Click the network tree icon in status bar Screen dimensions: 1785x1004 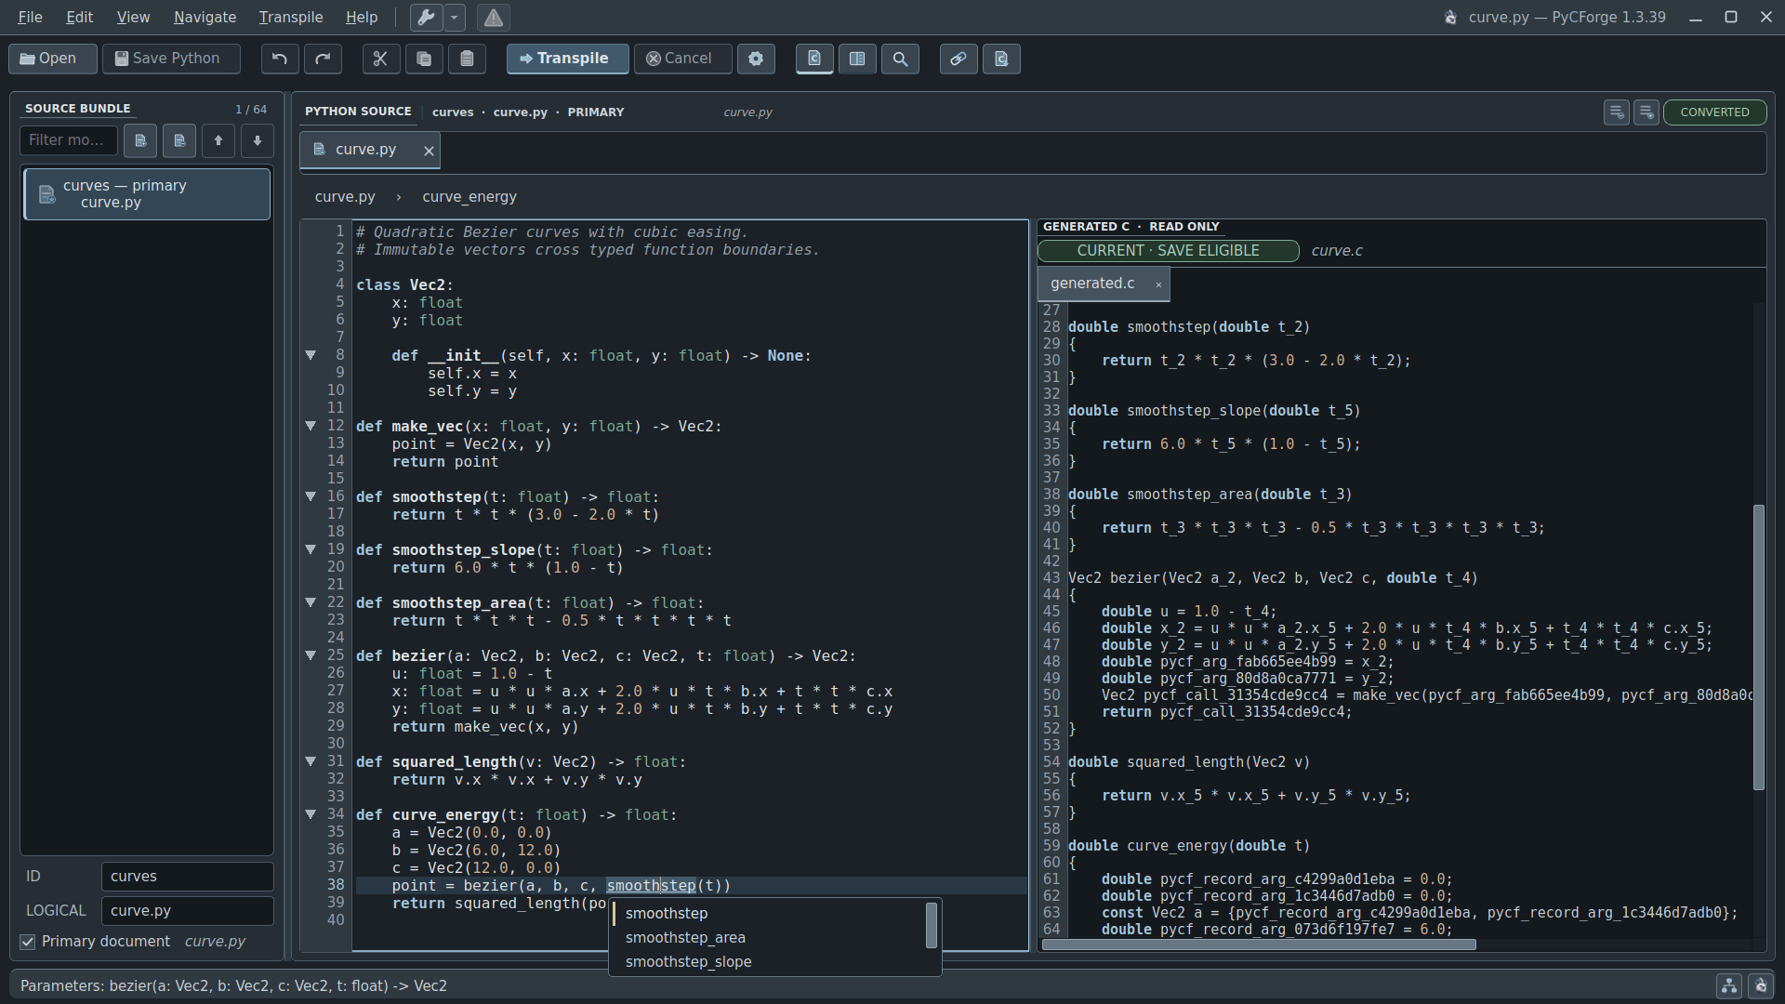point(1729,985)
